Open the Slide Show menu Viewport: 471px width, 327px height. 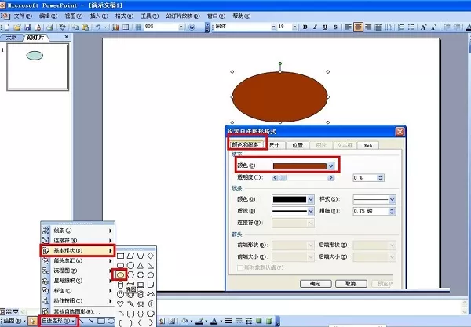(x=183, y=16)
